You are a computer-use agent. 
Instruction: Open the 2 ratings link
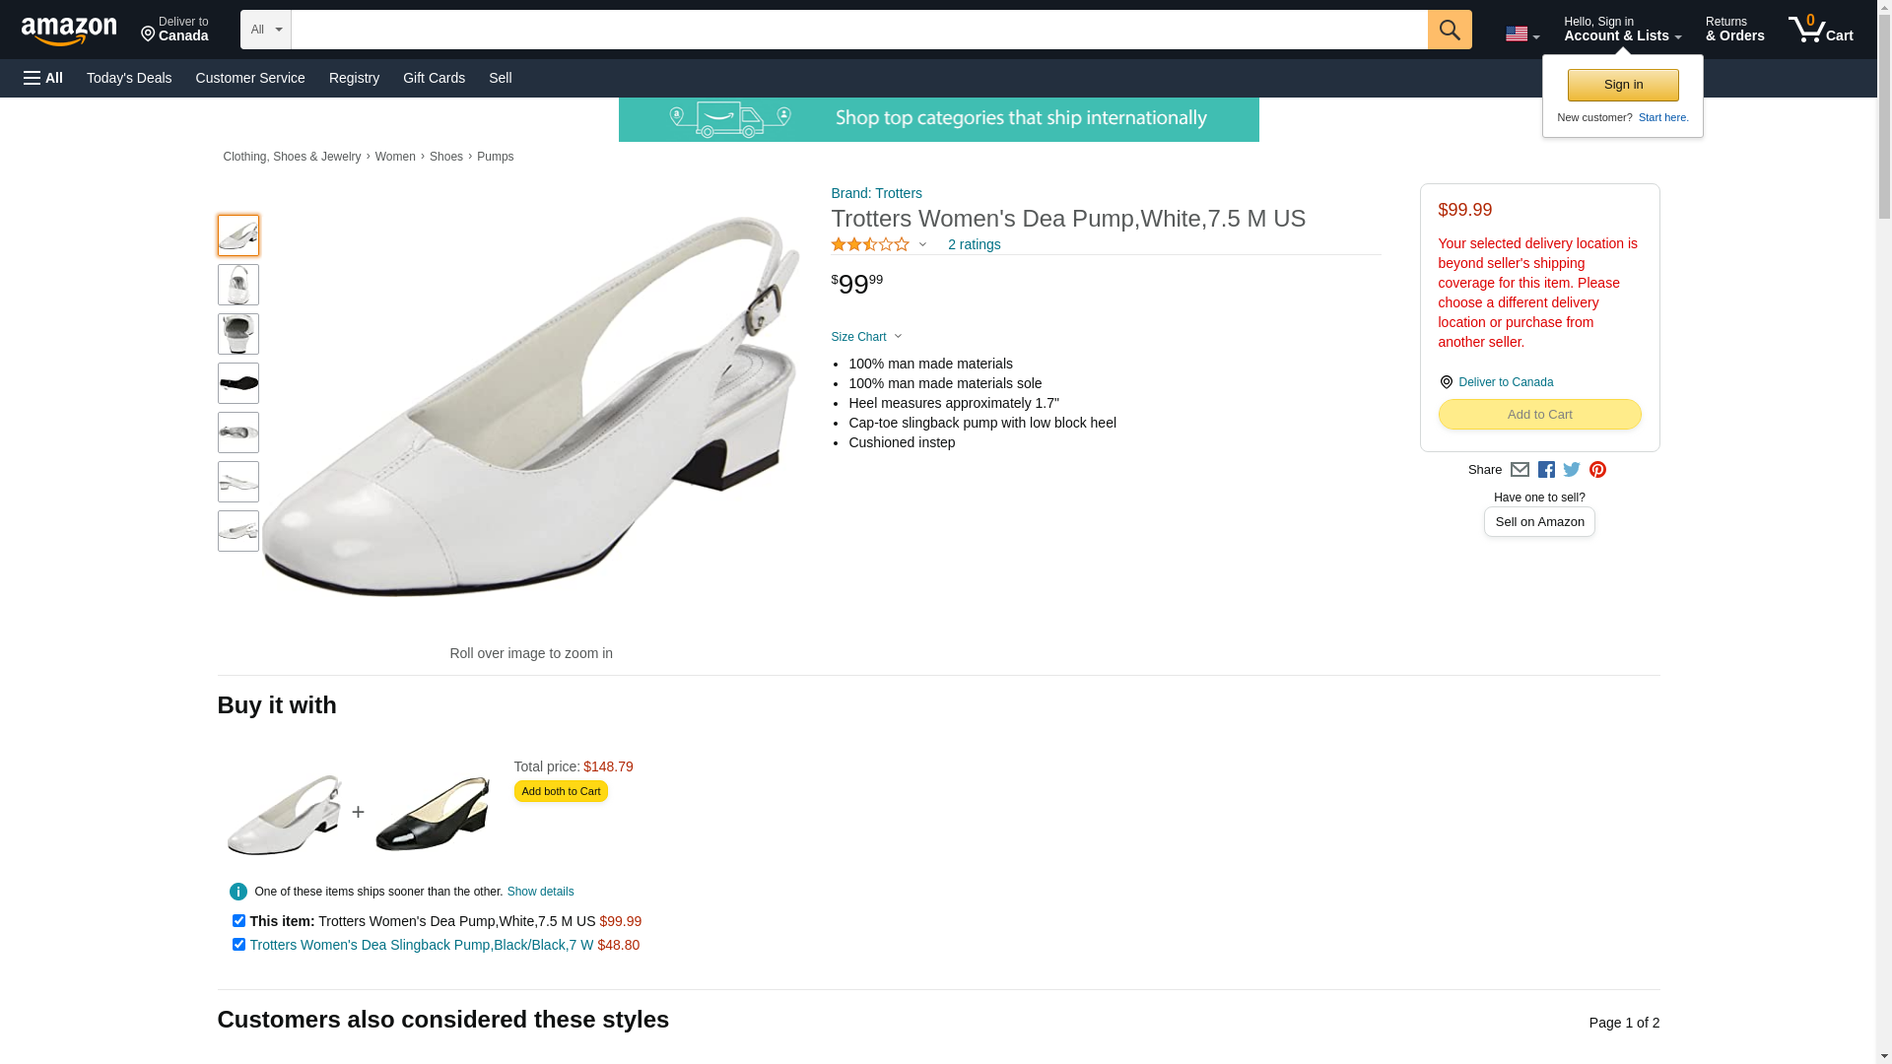pos(974,244)
